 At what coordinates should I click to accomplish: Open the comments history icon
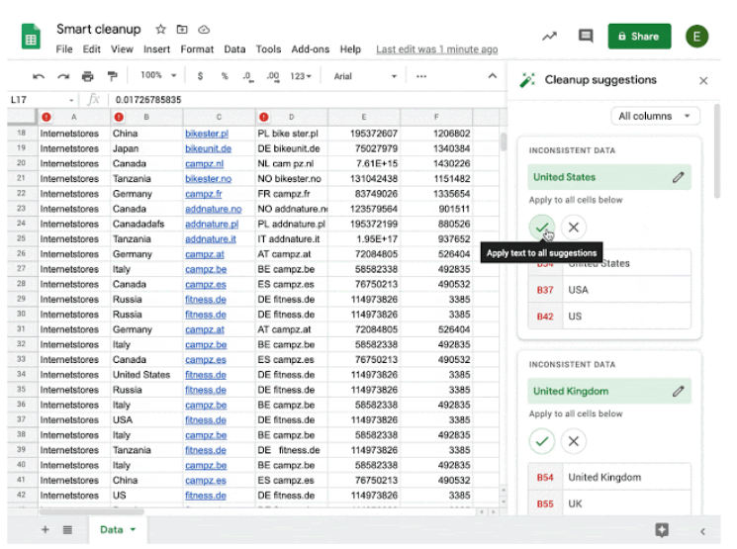(x=586, y=36)
